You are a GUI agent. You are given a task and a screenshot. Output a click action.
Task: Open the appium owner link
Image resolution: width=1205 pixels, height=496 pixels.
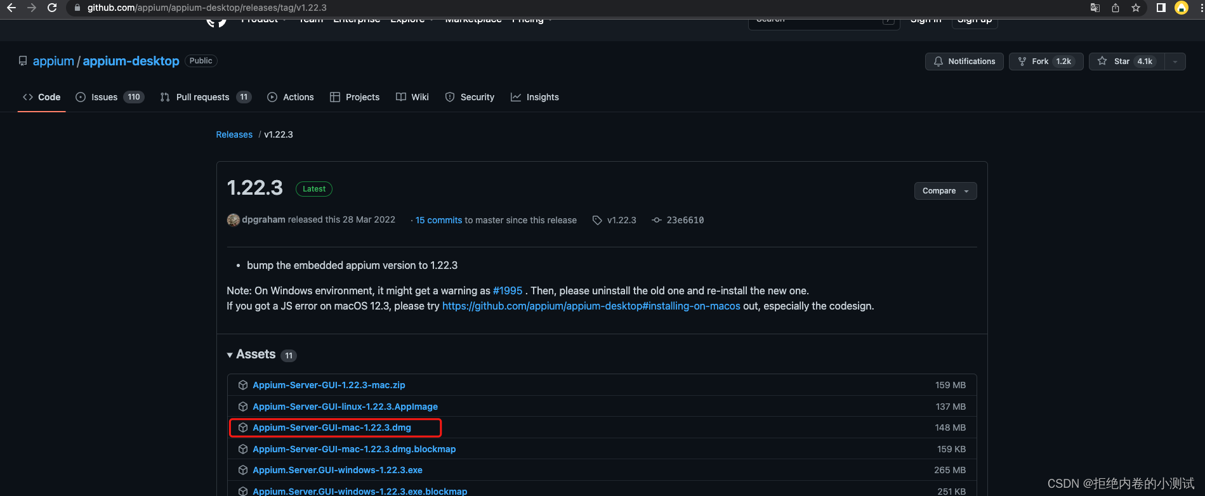53,61
